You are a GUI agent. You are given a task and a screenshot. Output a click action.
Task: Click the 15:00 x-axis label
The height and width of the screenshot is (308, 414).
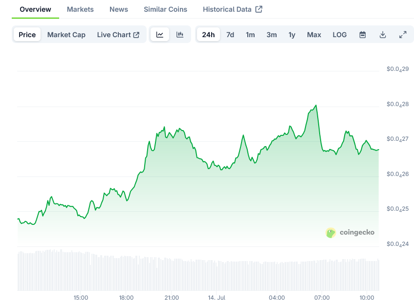(81, 298)
